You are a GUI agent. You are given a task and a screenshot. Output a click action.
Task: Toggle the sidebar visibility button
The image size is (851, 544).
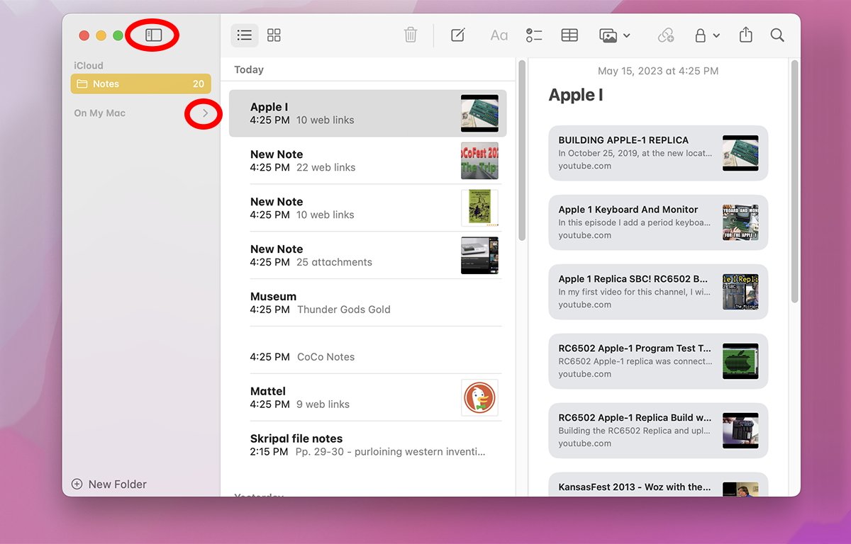pos(153,35)
